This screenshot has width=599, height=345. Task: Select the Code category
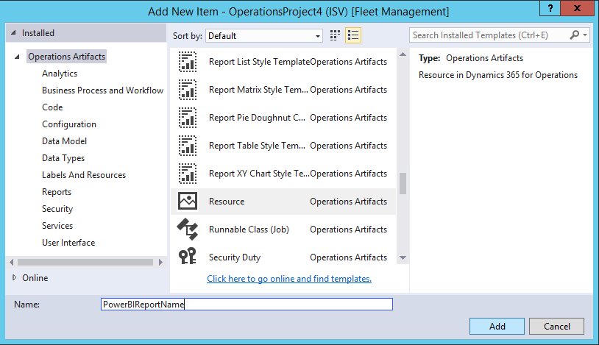point(52,107)
